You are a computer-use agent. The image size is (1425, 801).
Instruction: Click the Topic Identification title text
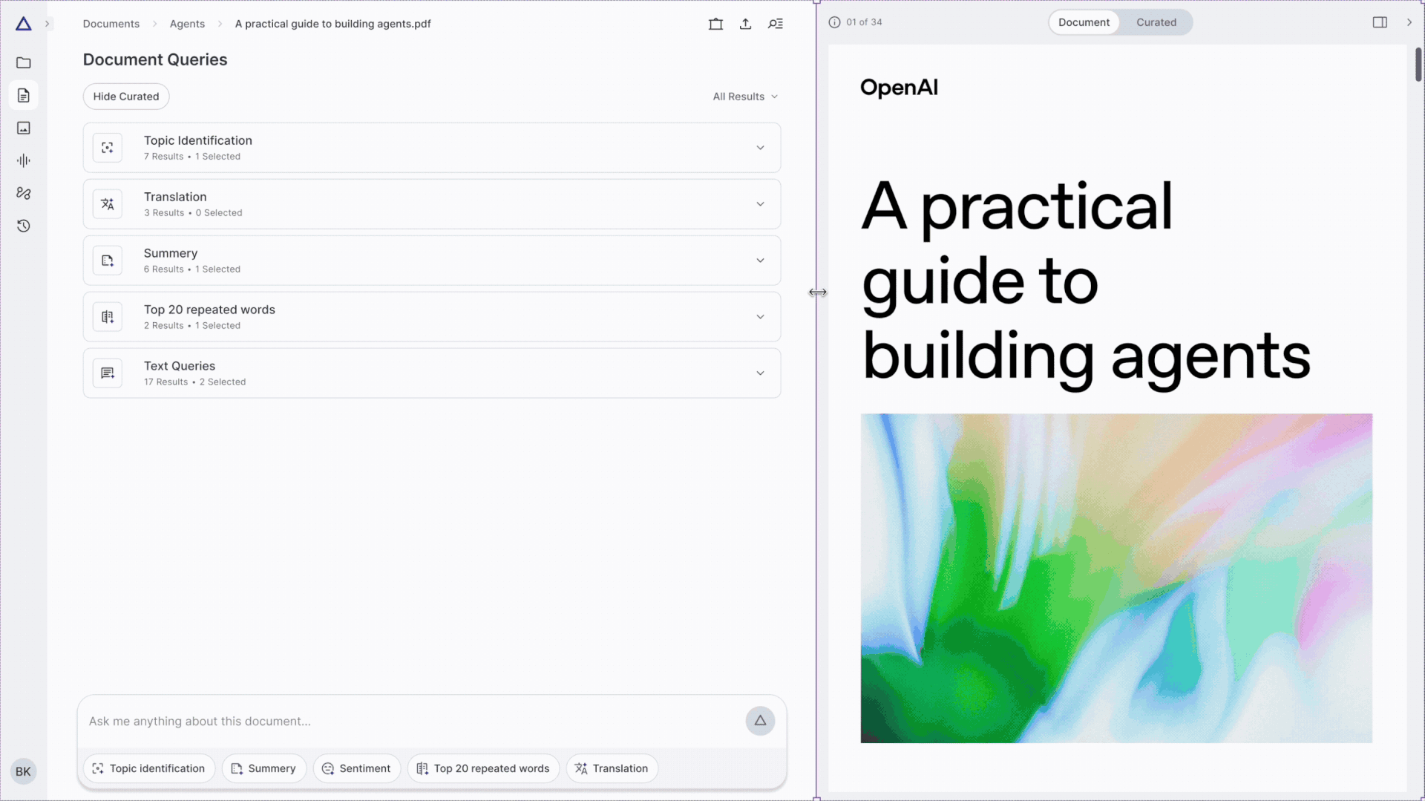click(x=198, y=140)
